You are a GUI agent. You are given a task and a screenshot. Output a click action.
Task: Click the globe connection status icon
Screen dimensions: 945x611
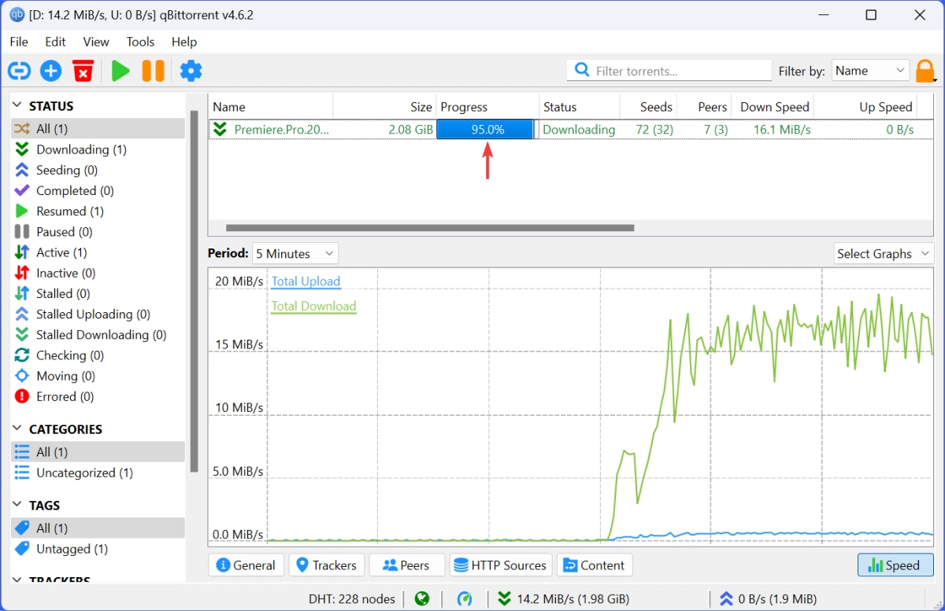pos(422,599)
